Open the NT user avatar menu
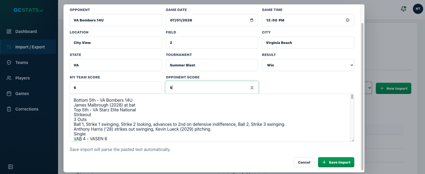 [418, 9]
